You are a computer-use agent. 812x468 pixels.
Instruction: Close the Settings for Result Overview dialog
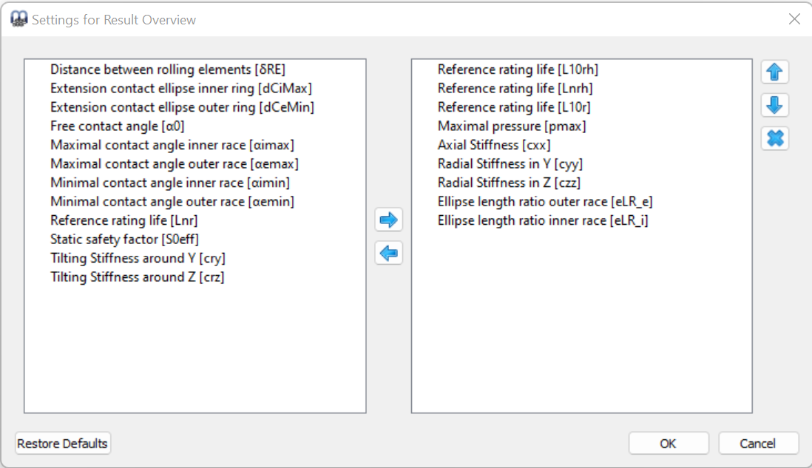coord(794,19)
